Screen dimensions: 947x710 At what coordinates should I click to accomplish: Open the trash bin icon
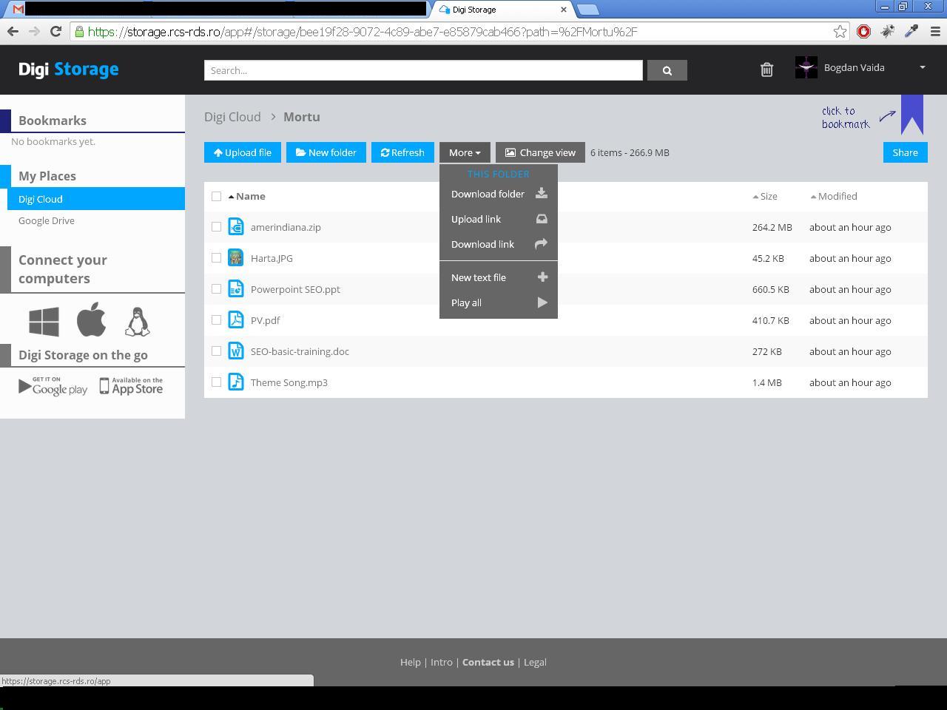pos(766,70)
